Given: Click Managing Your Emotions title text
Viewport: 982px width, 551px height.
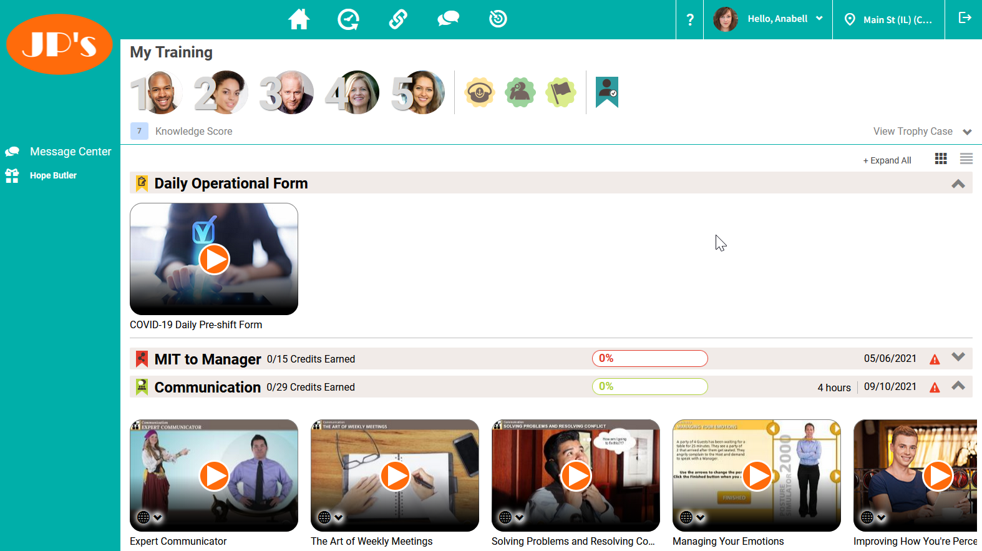Looking at the screenshot, I should [x=728, y=542].
